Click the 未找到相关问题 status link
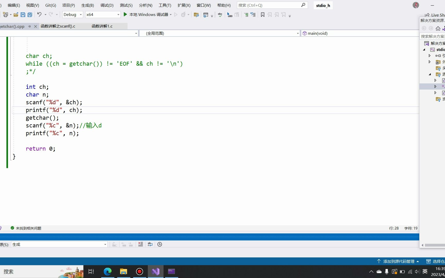Viewport: 445px width, 278px height. [x=28, y=228]
